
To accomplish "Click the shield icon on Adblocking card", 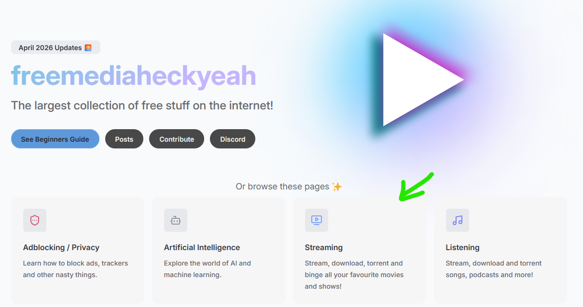I will coord(35,220).
